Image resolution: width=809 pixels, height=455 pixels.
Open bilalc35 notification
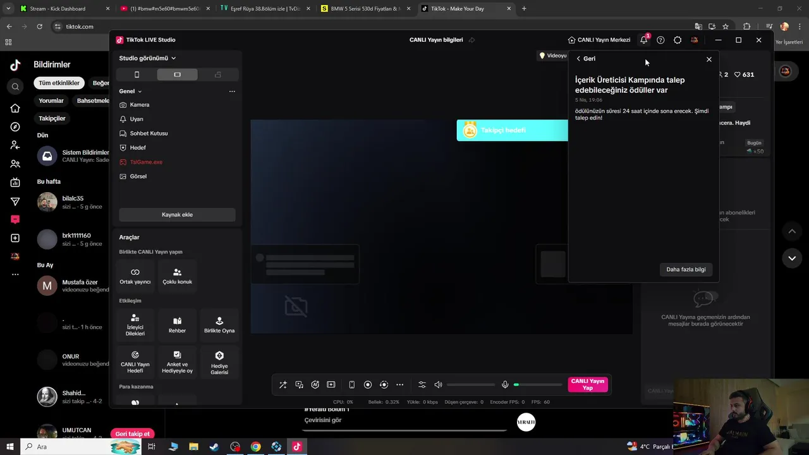73,202
